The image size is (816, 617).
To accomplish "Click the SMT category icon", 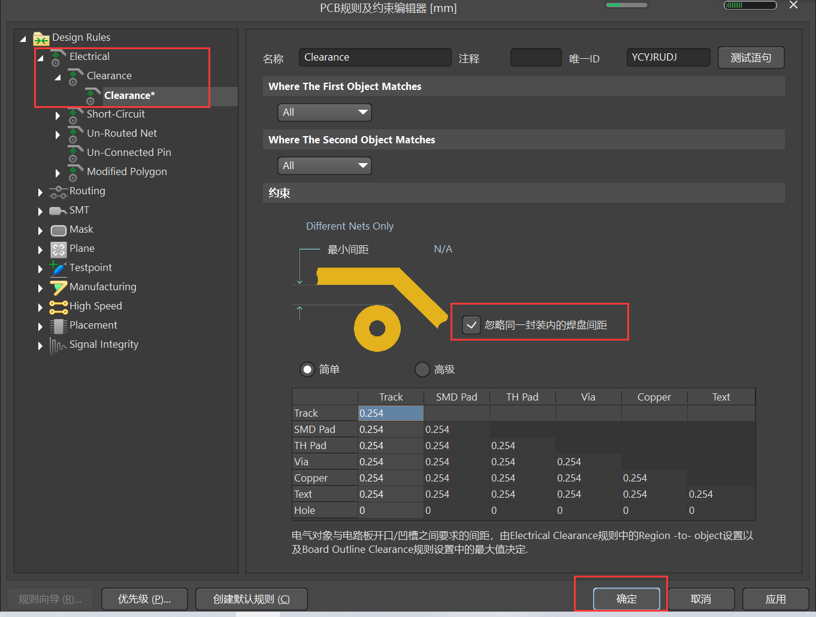I will [58, 211].
